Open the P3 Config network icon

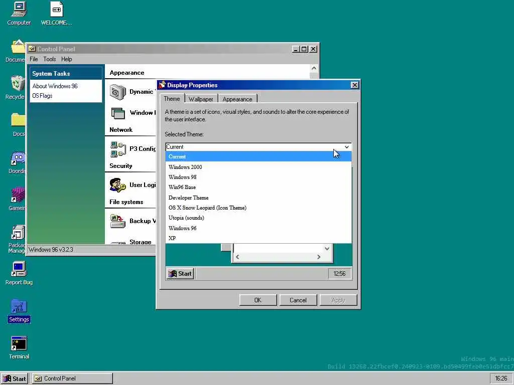point(118,149)
